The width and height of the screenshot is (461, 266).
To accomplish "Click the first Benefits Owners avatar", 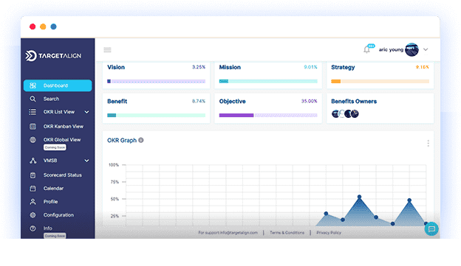I will [335, 113].
